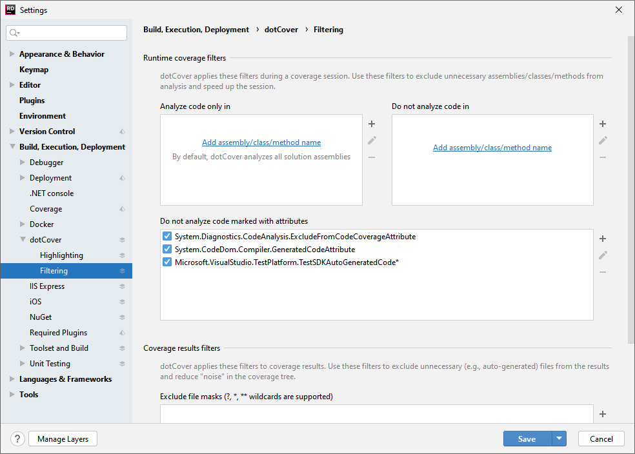Collapse Build, Execution, Deployment section
This screenshot has height=454, width=635.
(12, 146)
